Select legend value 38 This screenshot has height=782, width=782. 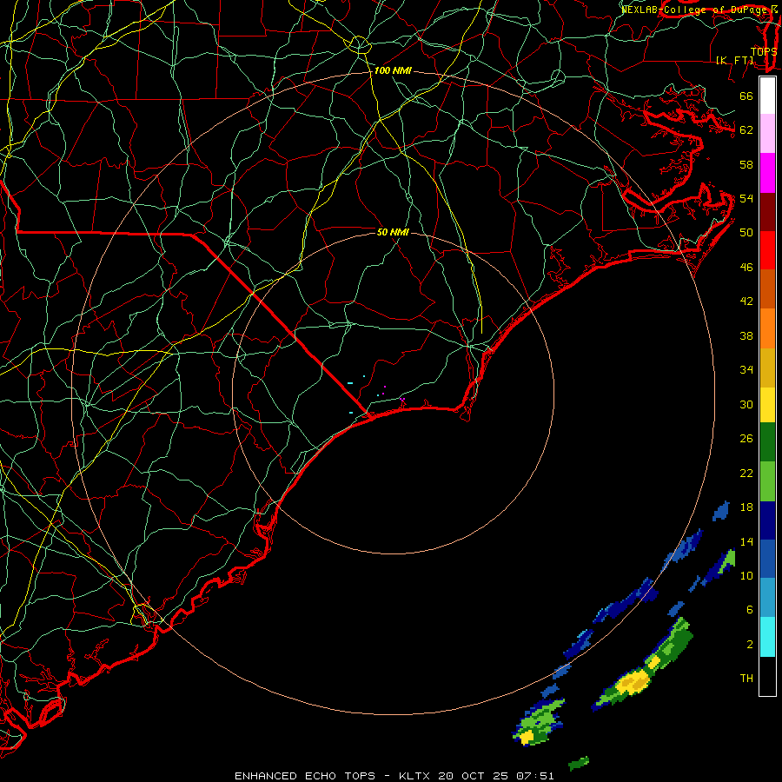pyautogui.click(x=746, y=336)
